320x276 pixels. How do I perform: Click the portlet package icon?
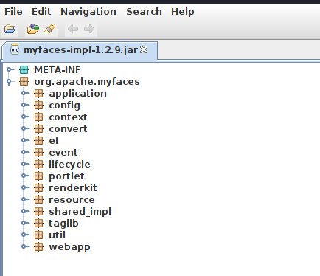tap(38, 176)
